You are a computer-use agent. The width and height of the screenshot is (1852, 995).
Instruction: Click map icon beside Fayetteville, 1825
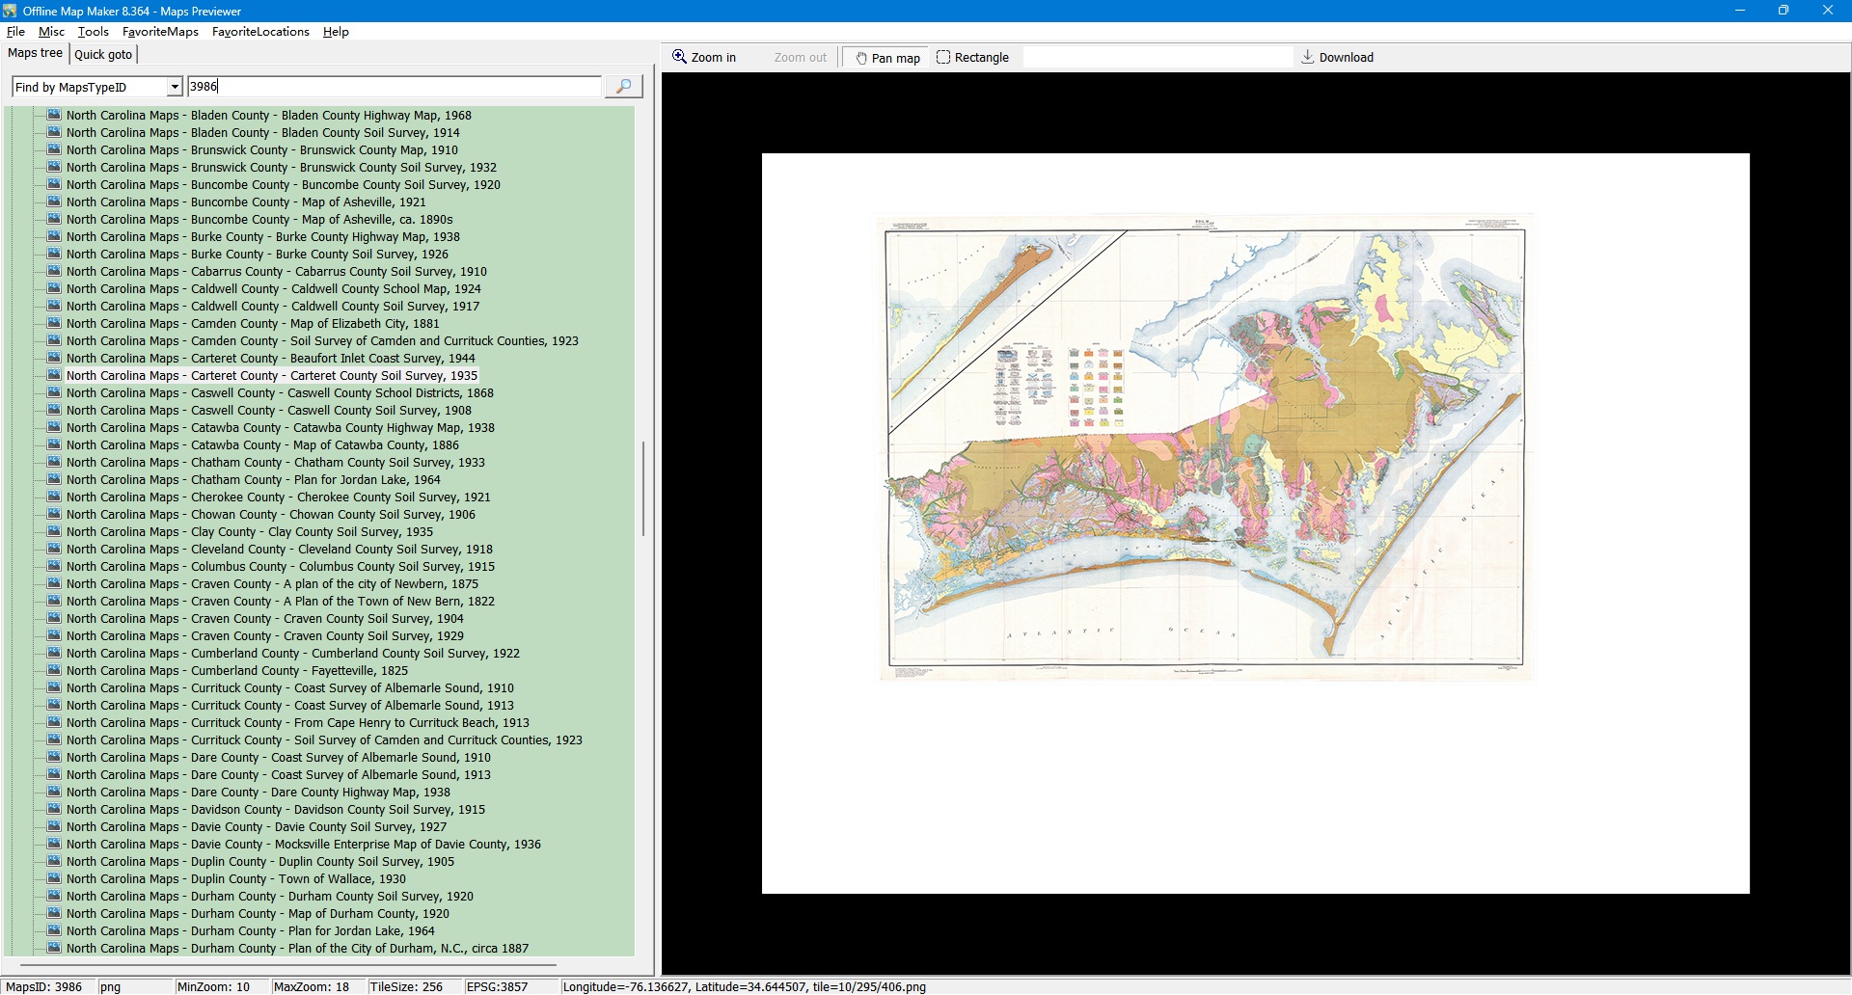[54, 670]
